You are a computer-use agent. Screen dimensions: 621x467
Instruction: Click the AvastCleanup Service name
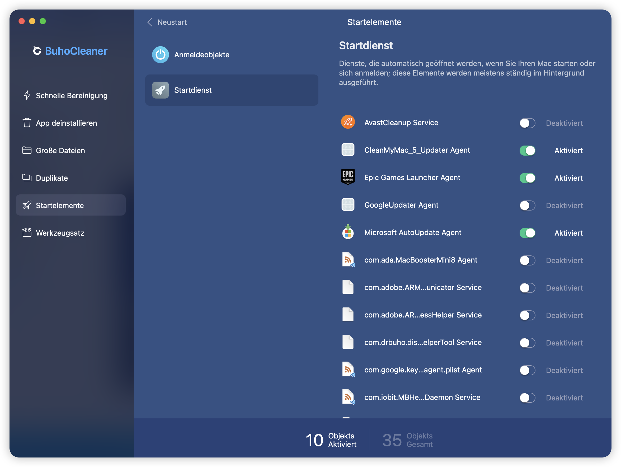pos(401,123)
